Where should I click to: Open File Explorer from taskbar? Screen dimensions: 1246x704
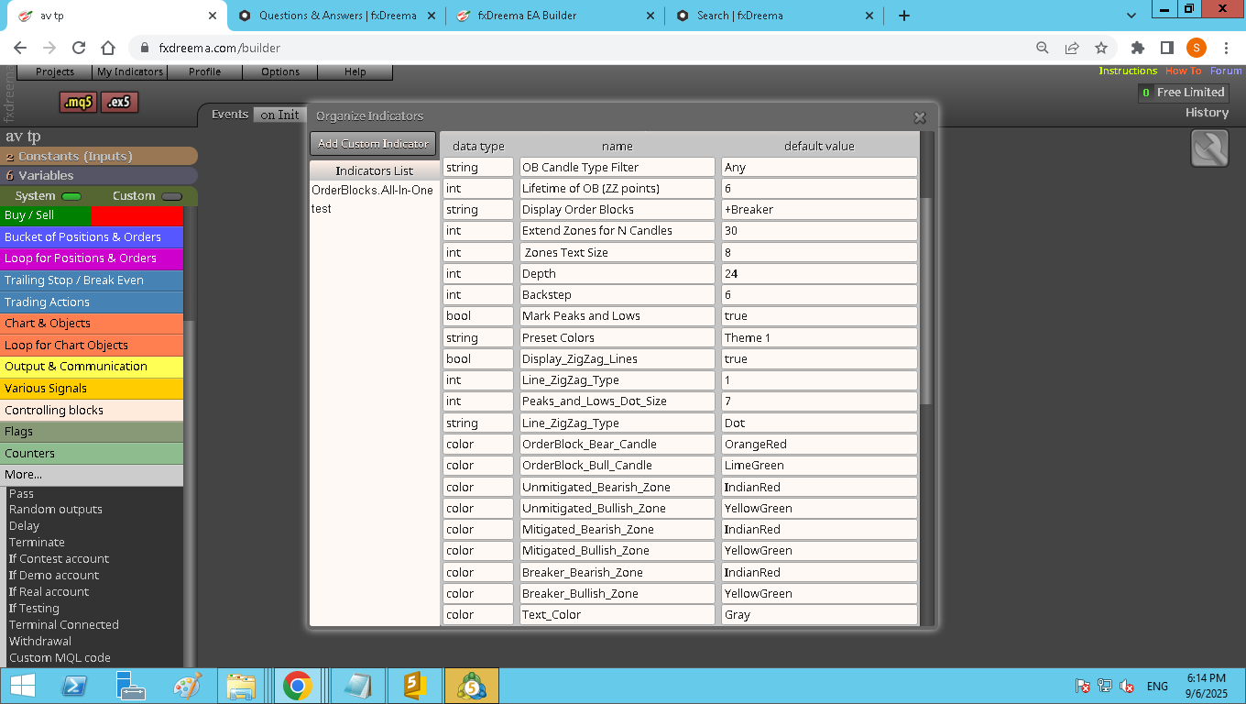click(241, 686)
